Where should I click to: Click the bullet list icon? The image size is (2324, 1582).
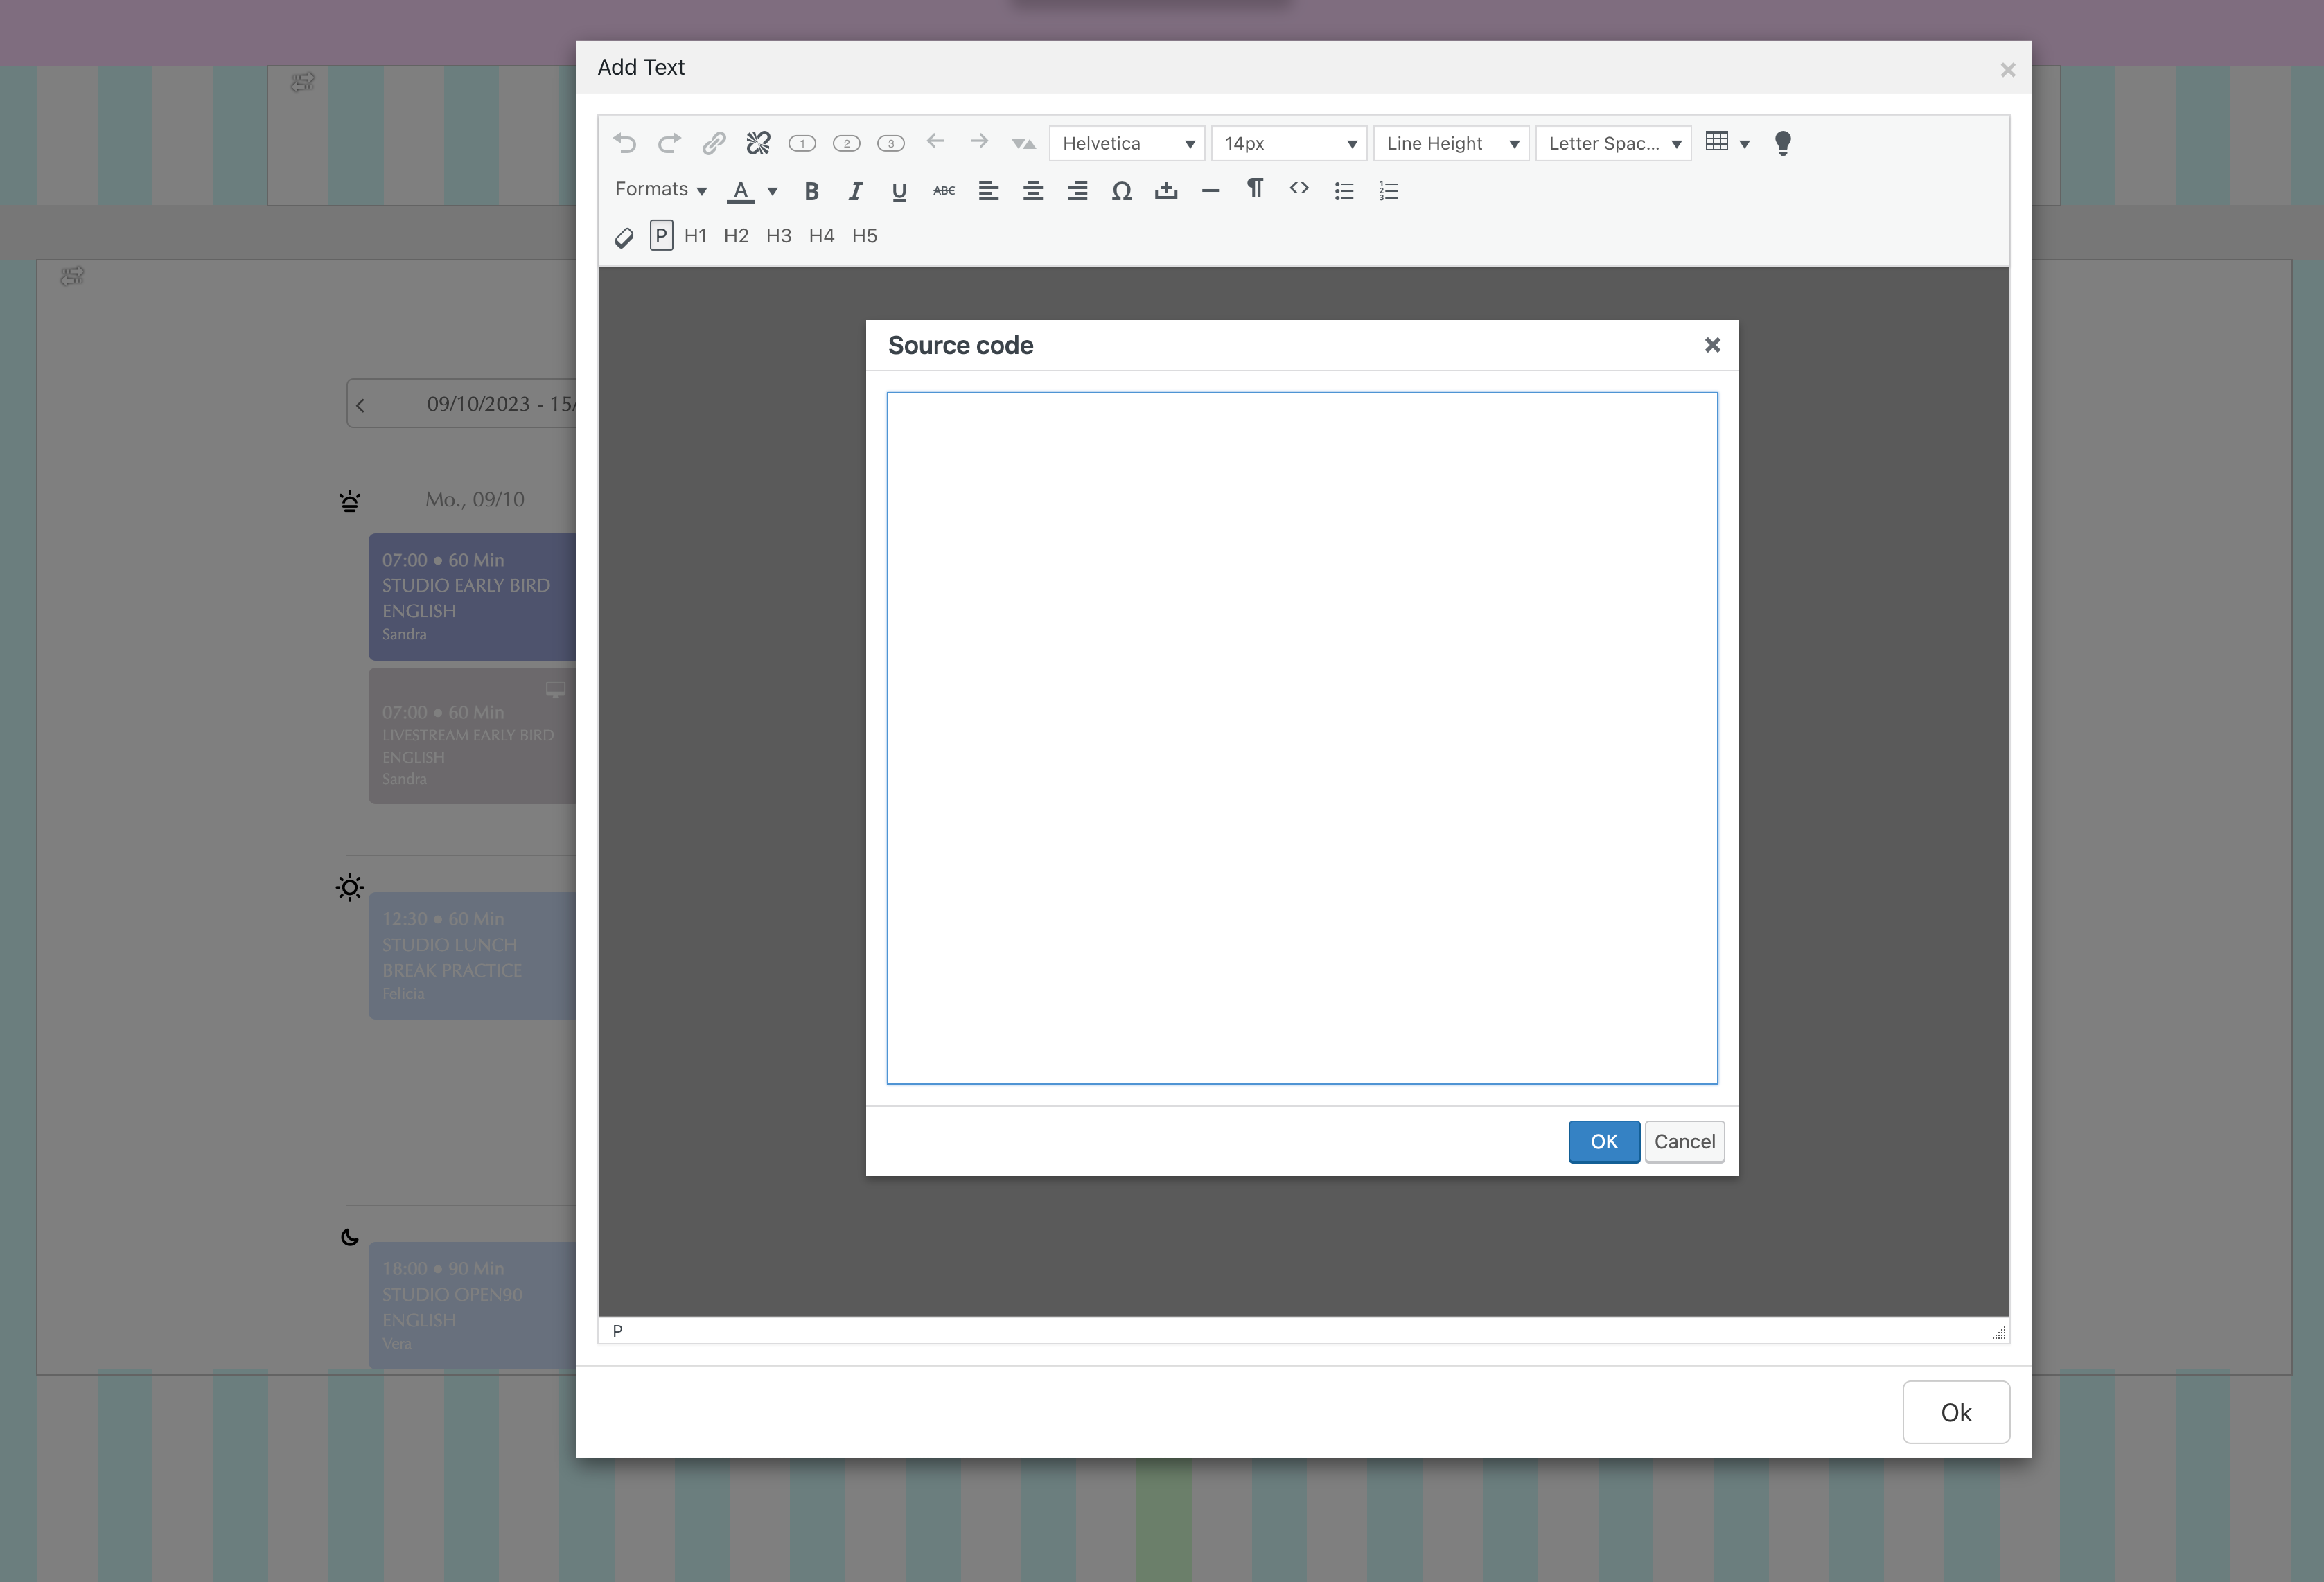pyautogui.click(x=1344, y=191)
